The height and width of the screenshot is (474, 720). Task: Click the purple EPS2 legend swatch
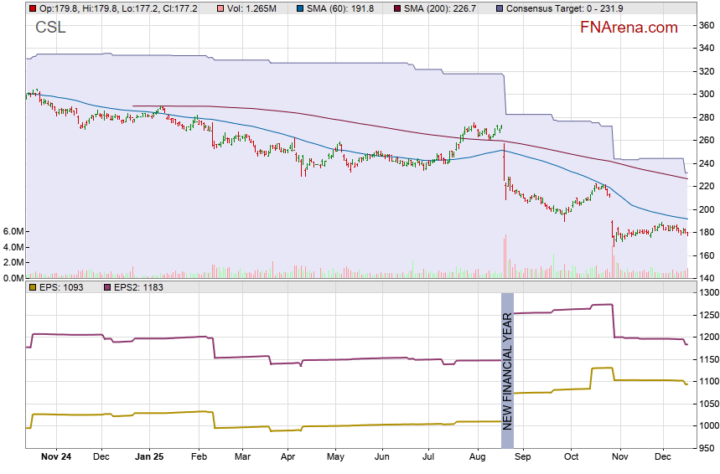coord(107,287)
